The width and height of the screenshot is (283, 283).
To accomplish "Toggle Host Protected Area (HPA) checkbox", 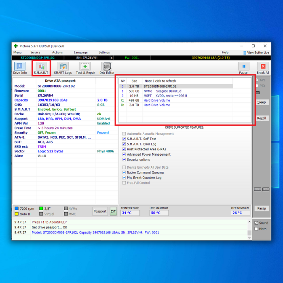I will coord(124,149).
